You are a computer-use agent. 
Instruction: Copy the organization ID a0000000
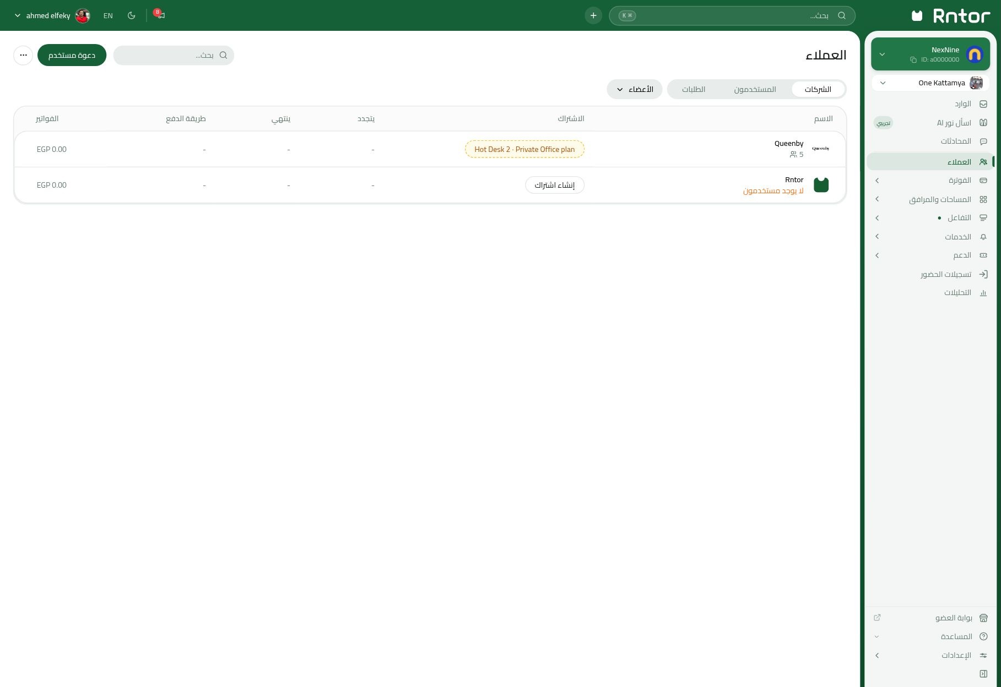click(913, 59)
